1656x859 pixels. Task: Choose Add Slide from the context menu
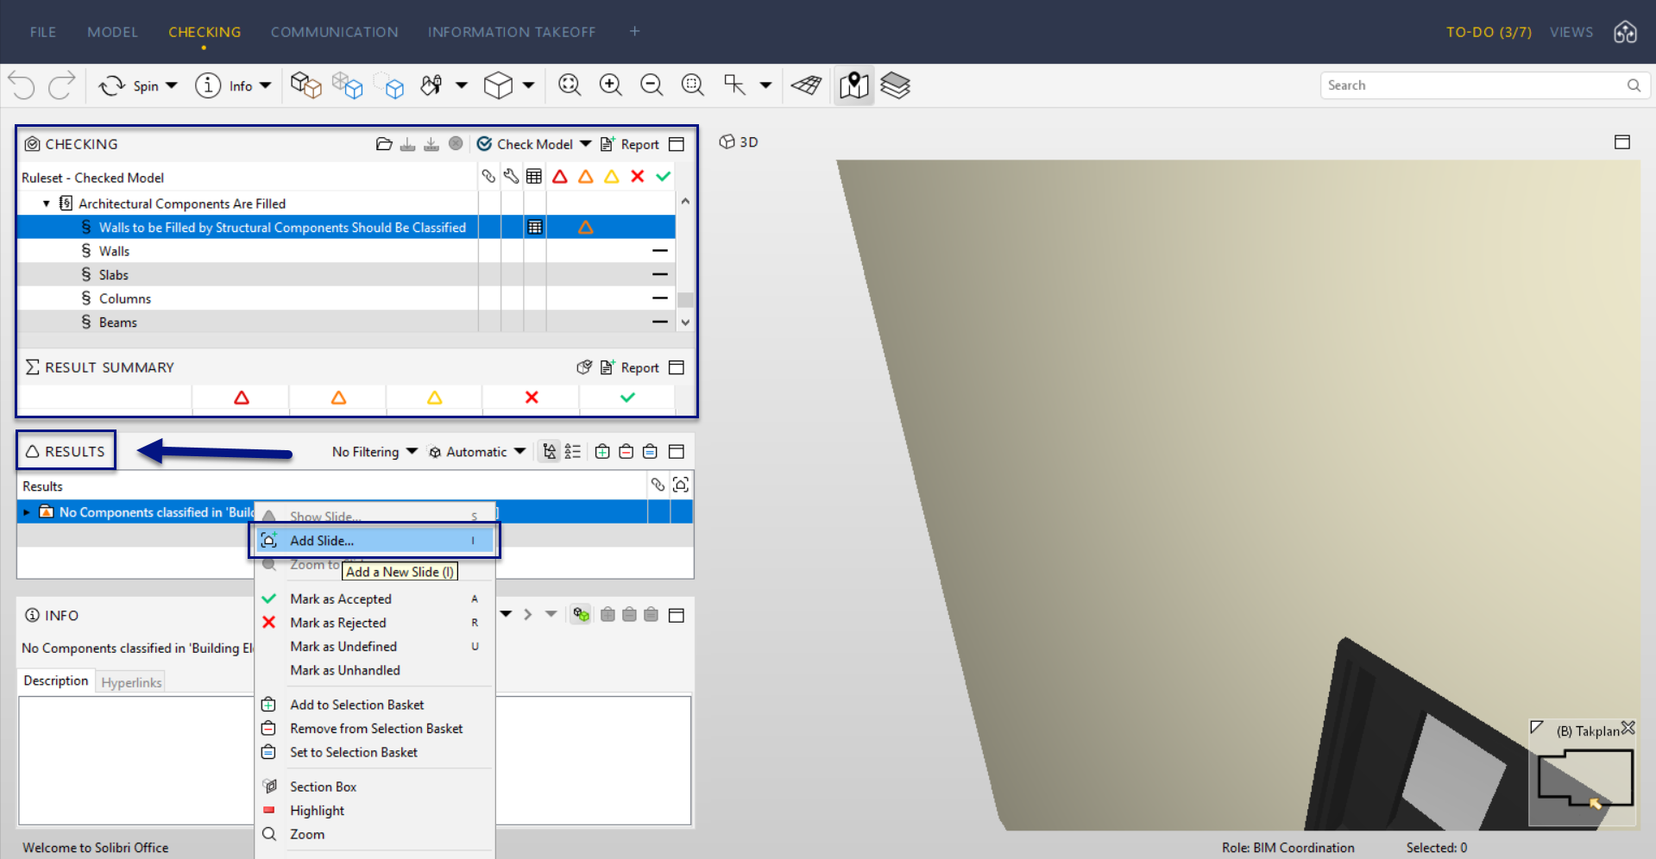[375, 541]
